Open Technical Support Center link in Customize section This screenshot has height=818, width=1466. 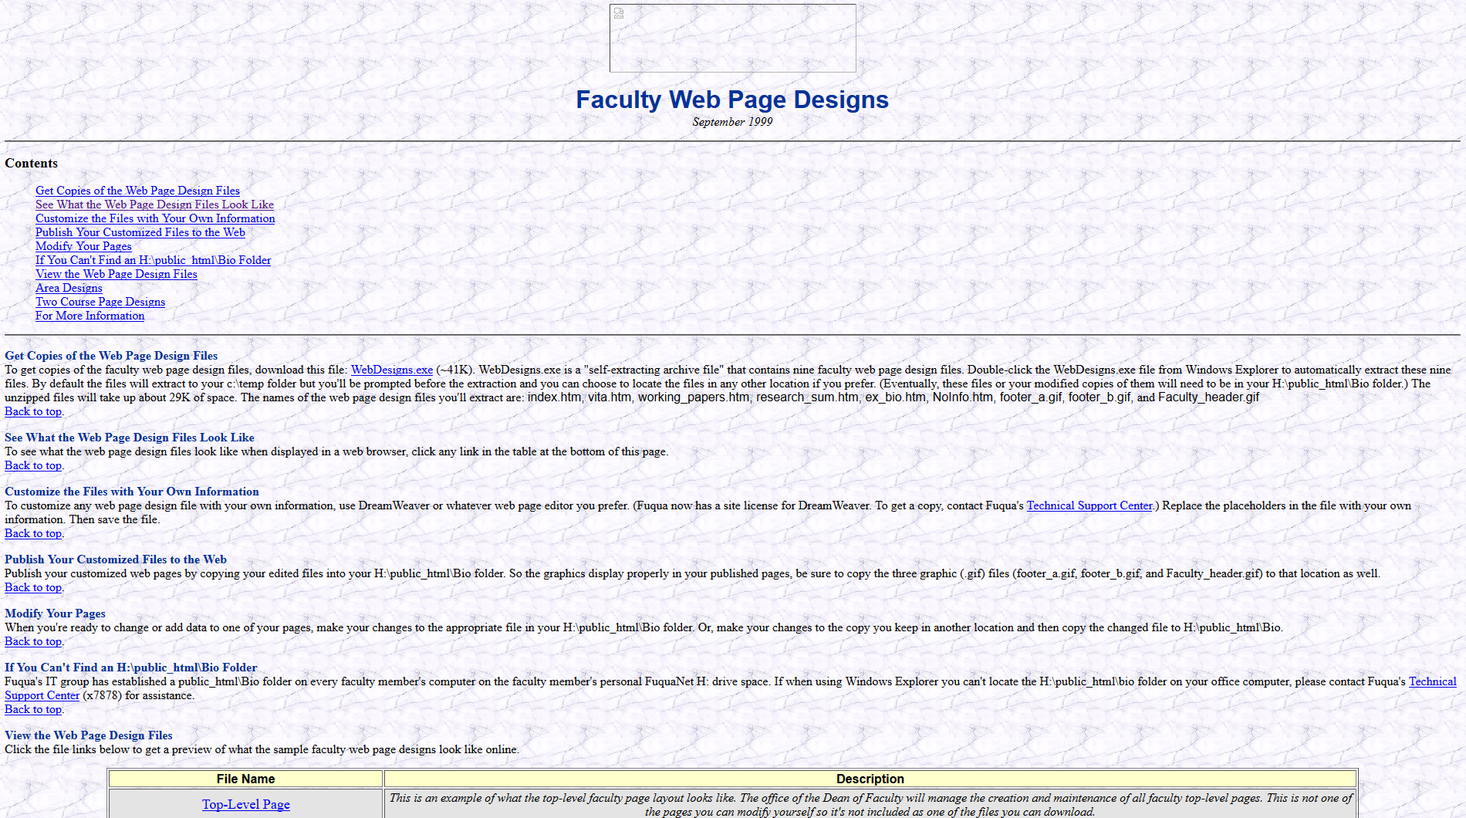[x=1089, y=505]
